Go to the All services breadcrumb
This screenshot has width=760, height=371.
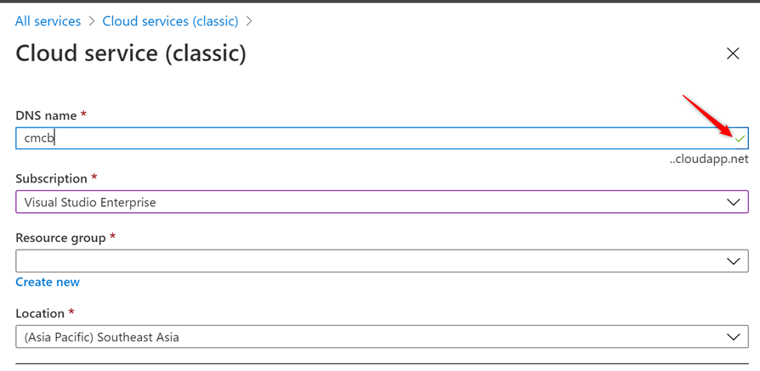tap(48, 21)
